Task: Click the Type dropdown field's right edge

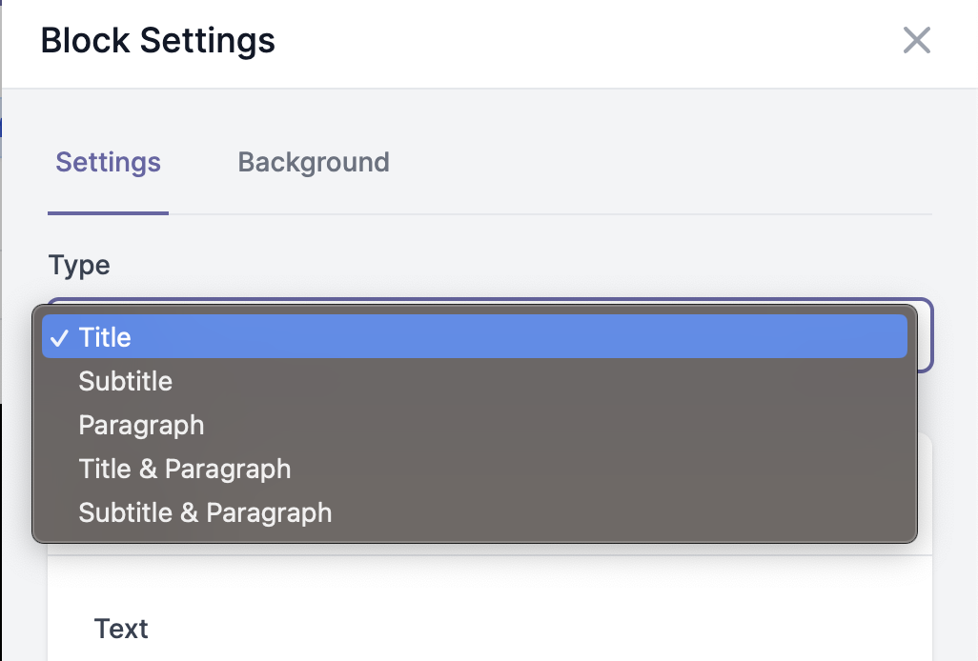Action: click(926, 335)
